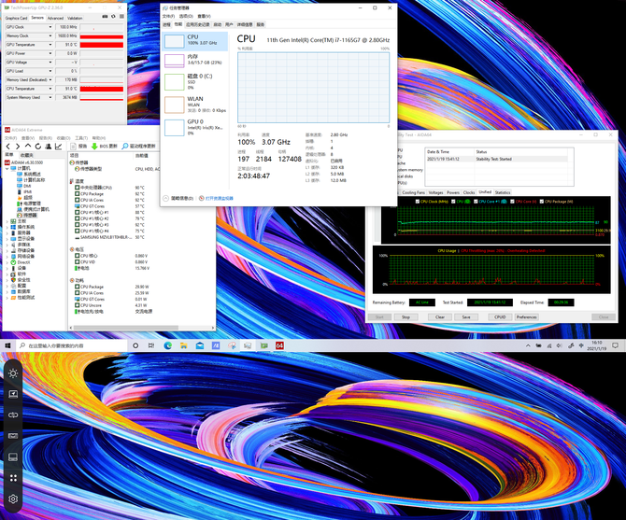Go back using AIDA64 back arrow
Image resolution: width=626 pixels, height=520 pixels.
click(8, 147)
